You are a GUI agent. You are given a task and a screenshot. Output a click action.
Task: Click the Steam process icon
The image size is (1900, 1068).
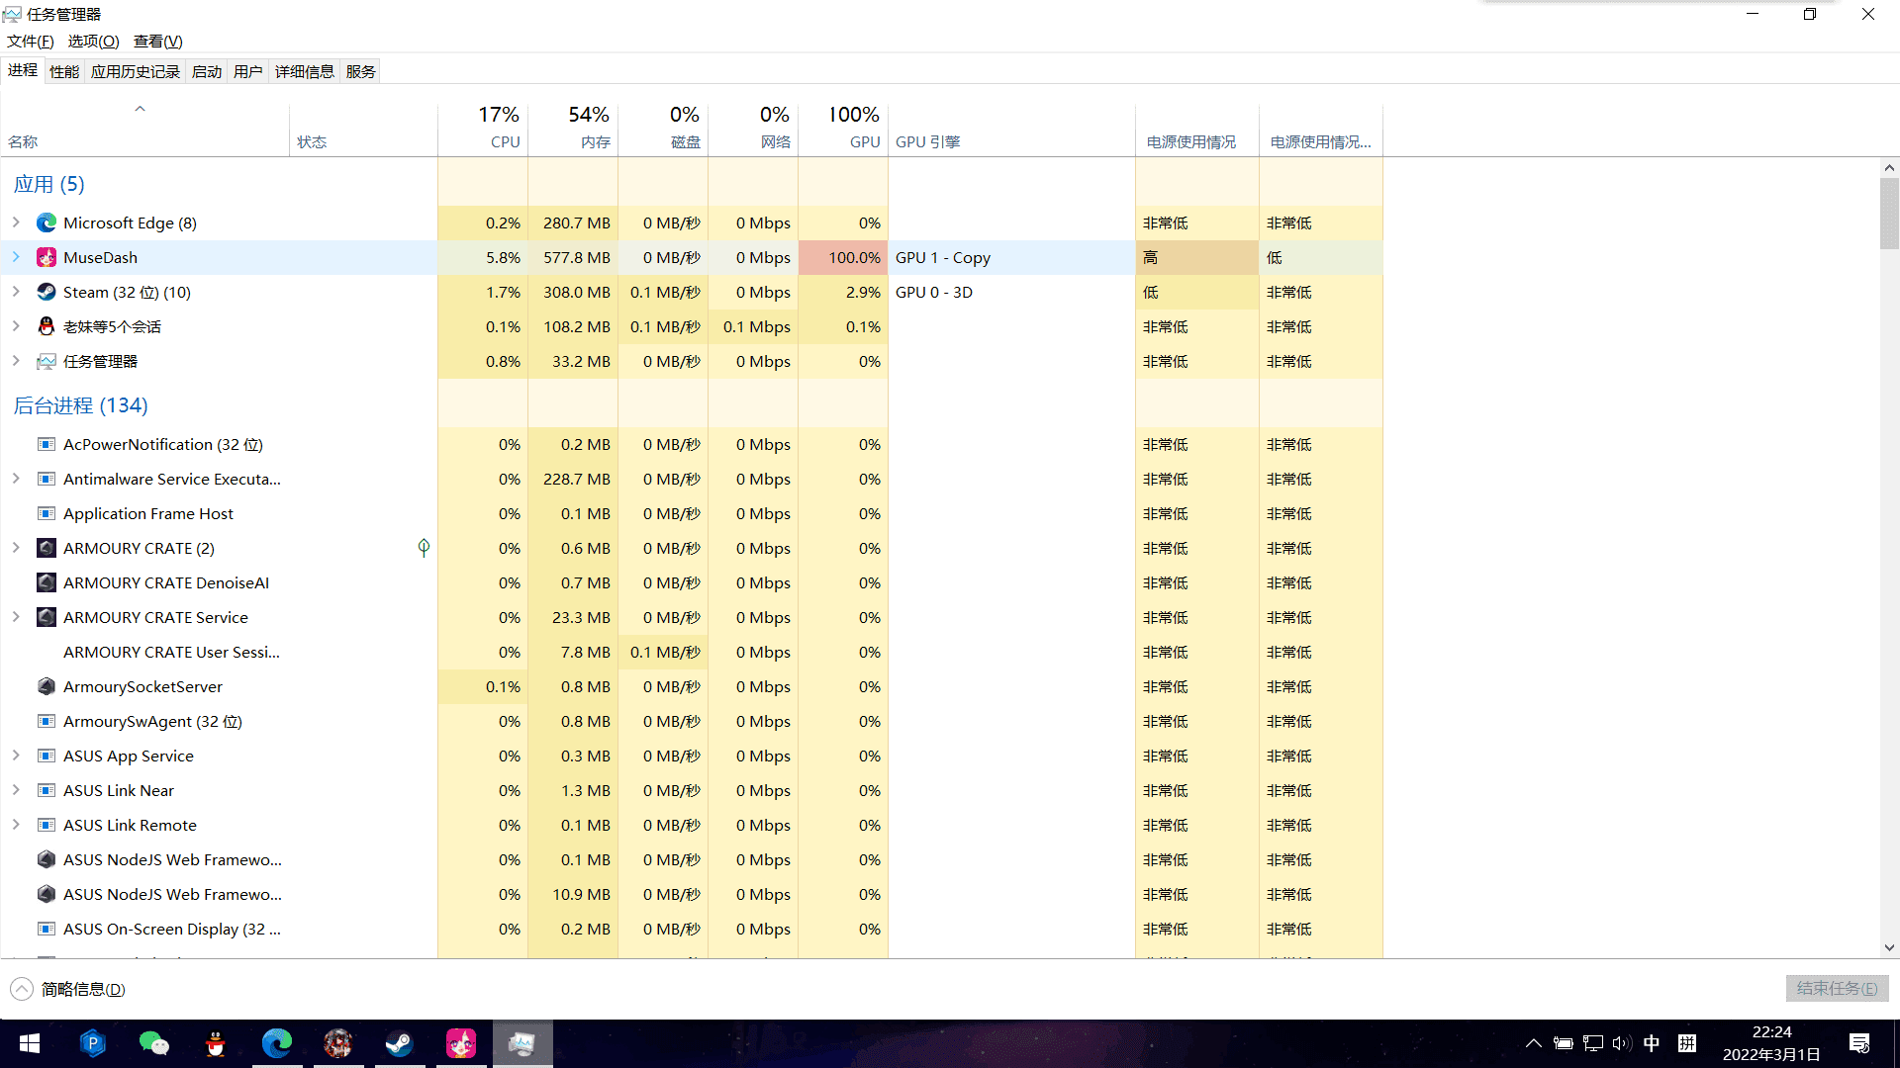point(47,292)
